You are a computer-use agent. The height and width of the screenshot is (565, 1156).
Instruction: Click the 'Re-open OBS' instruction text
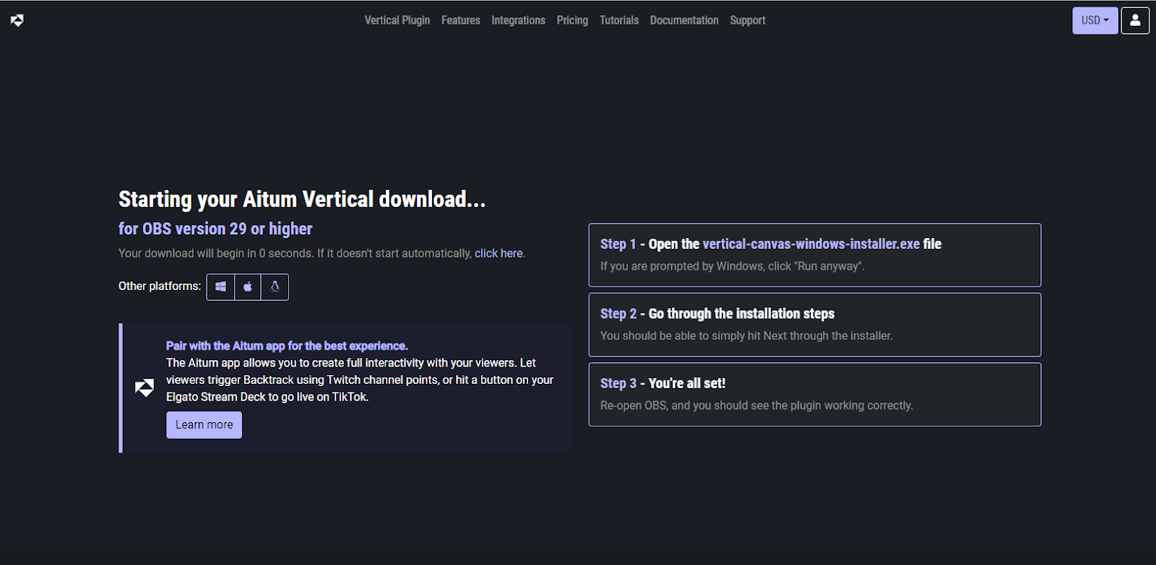point(756,406)
